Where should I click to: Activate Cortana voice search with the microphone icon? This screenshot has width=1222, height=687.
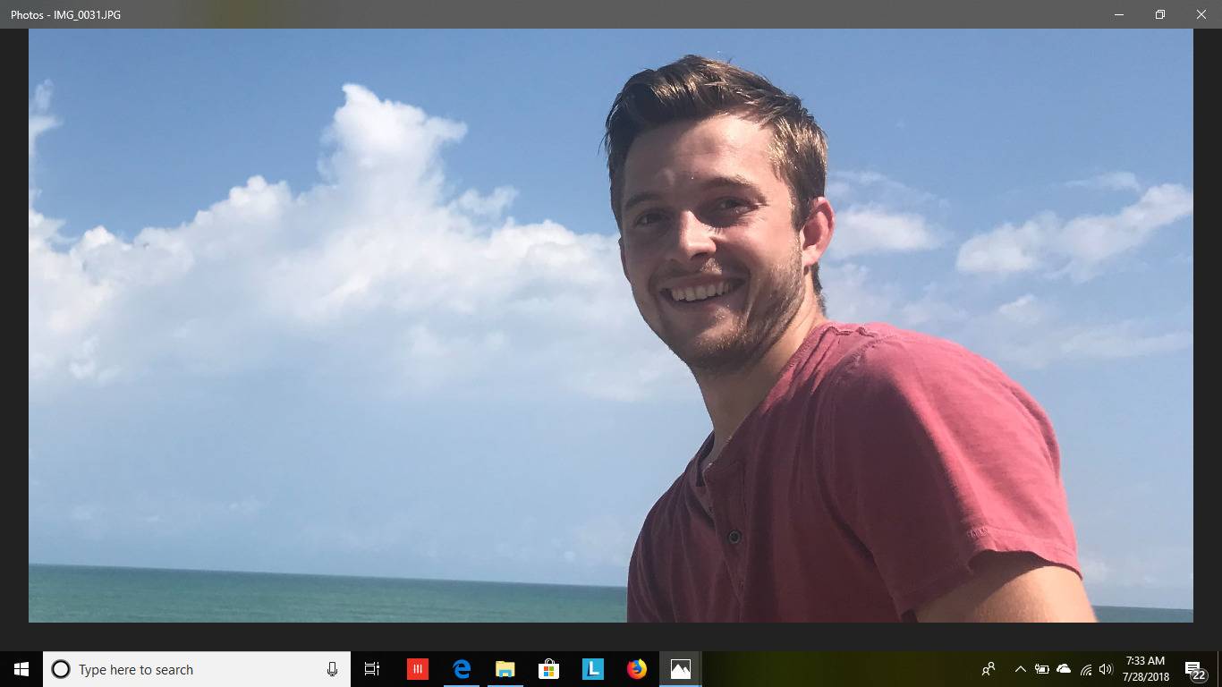tap(332, 668)
